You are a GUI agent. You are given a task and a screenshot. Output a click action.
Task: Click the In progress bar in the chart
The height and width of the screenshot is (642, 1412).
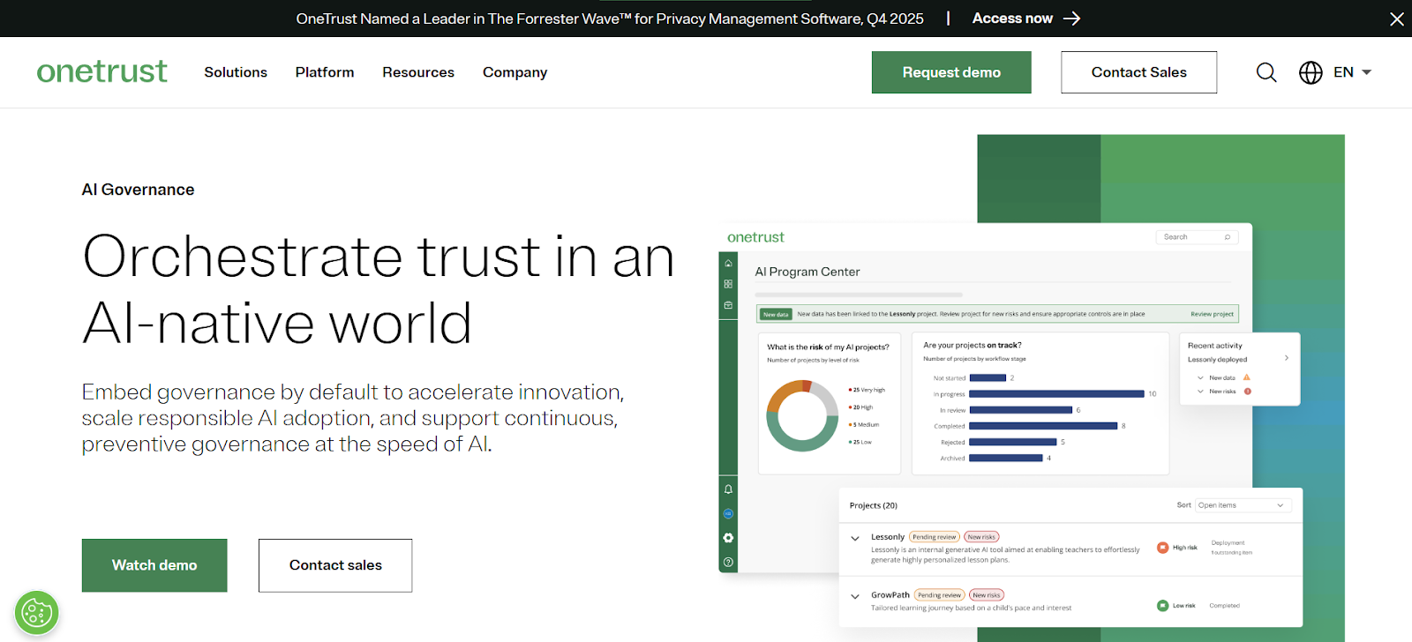pos(1056,394)
